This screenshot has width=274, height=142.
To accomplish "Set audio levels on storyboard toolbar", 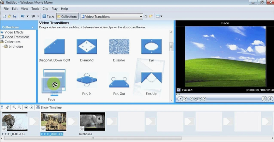I will (2, 107).
